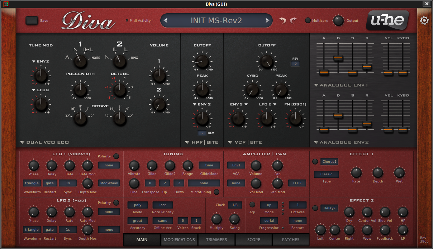Click the ENV1 Decay slider handle

tap(338, 58)
